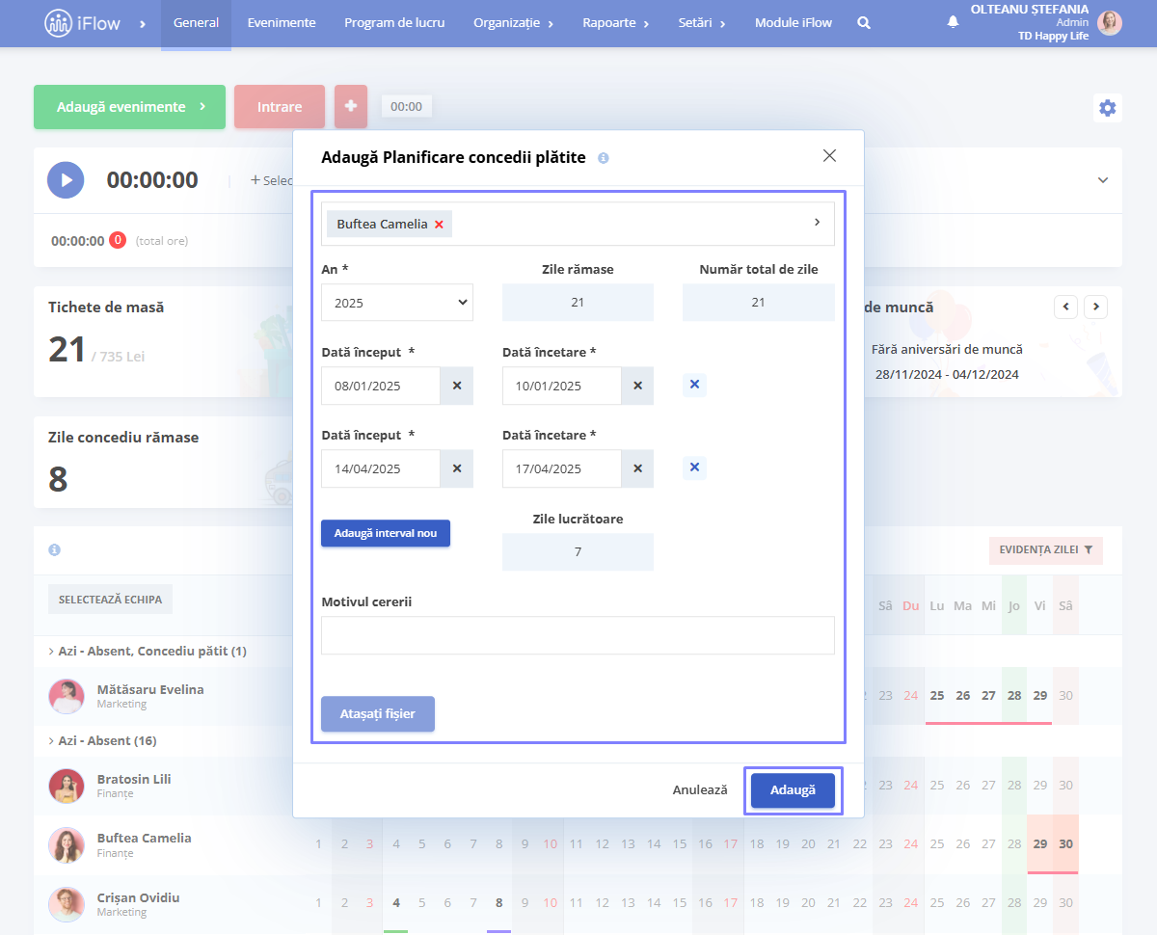Open Crișan Ovidiu's avatar
This screenshot has height=935, width=1157.
coord(67,904)
